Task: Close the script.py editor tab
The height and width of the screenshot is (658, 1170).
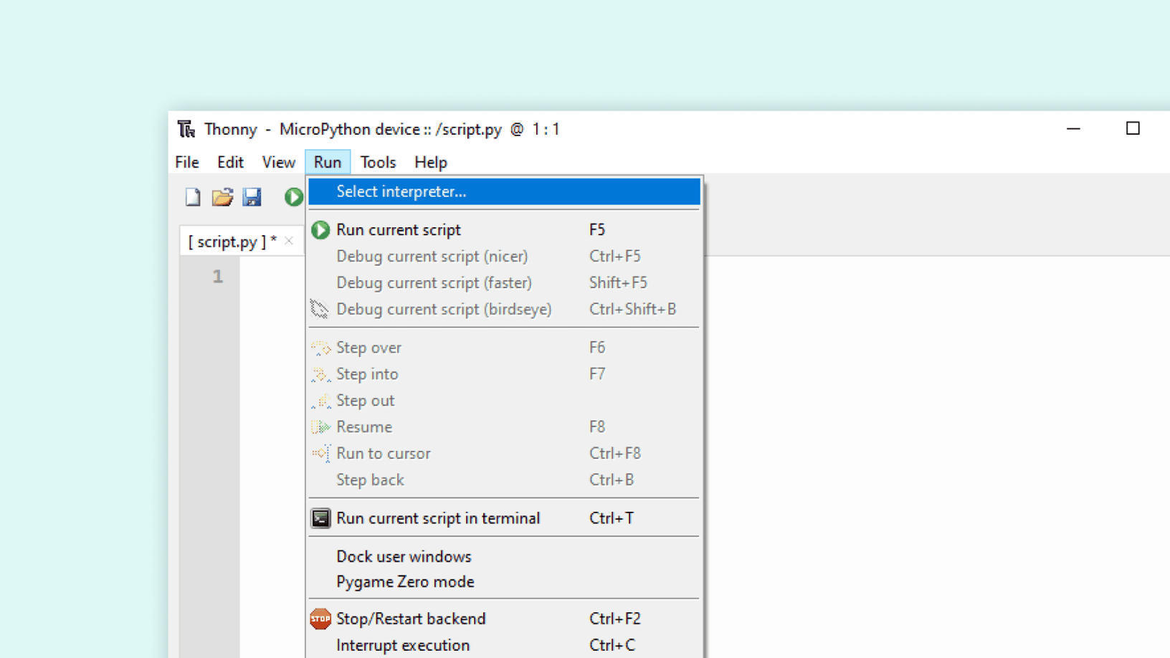Action: coord(289,241)
